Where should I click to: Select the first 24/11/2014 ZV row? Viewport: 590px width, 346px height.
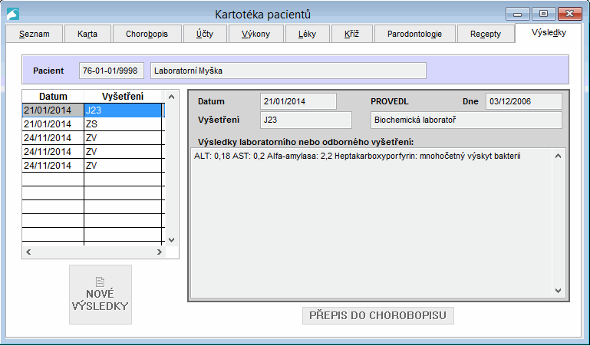(x=92, y=137)
